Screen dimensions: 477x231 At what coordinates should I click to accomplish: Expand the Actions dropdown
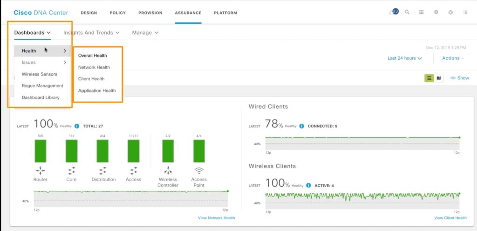point(453,58)
